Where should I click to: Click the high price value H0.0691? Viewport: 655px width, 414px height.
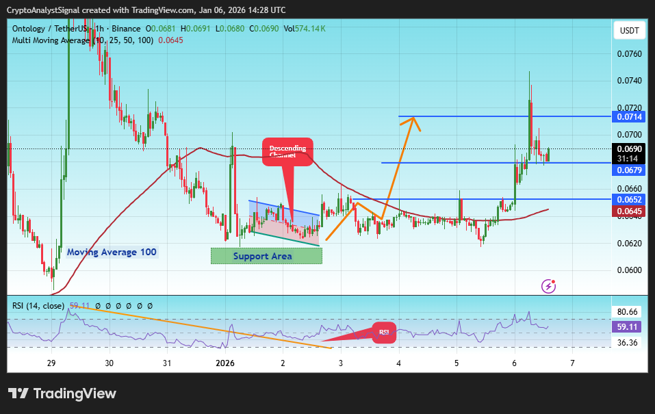pyautogui.click(x=195, y=29)
